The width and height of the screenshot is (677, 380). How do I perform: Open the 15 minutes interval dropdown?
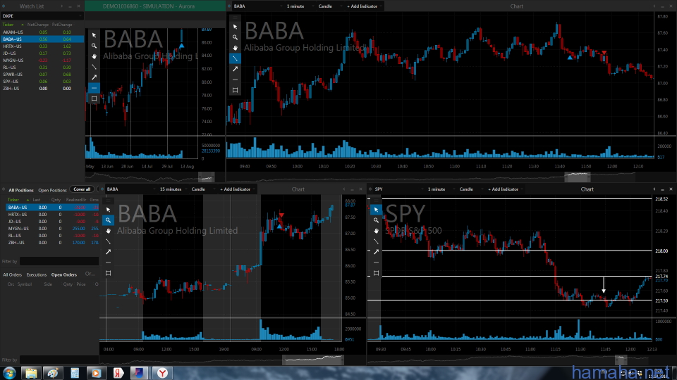173,189
